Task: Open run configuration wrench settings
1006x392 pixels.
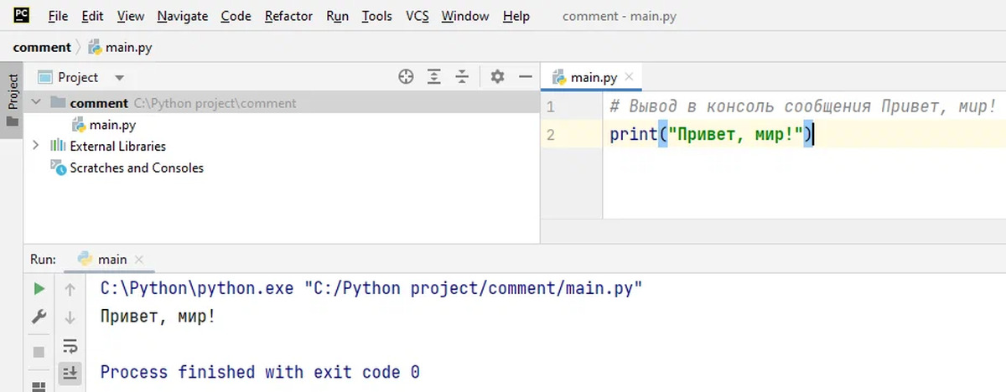Action: pyautogui.click(x=39, y=317)
